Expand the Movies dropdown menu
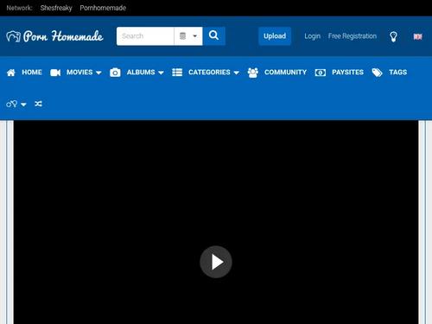Screen dimensions: 432x324 click(x=84, y=73)
